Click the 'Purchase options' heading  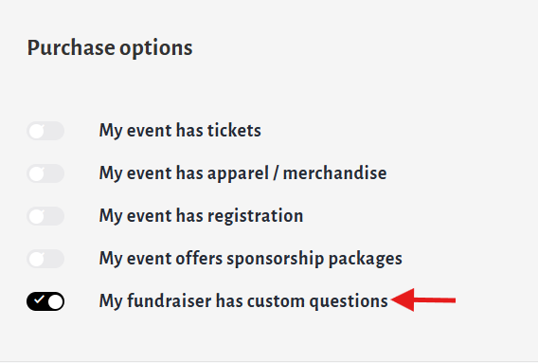tap(110, 48)
